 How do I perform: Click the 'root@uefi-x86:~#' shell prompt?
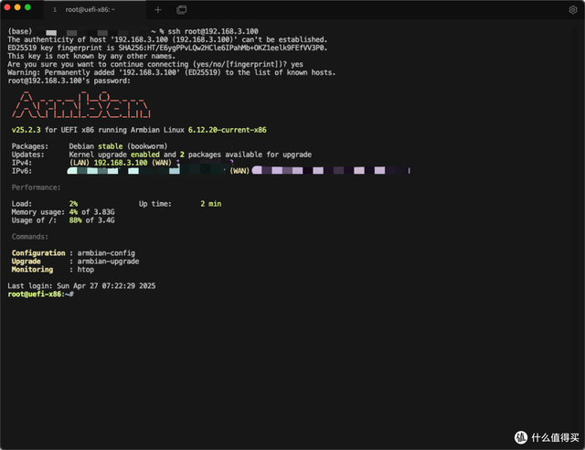pos(40,295)
